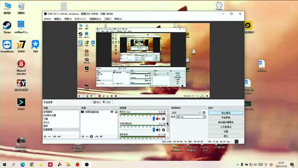Toggle visibility eye of 视频采集设备 source
Viewport: 298px width, 168px height.
[x=112, y=112]
